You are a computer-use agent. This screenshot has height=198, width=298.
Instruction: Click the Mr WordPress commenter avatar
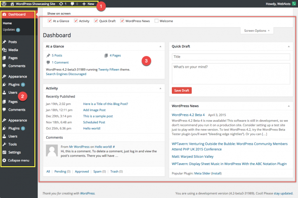(52, 150)
